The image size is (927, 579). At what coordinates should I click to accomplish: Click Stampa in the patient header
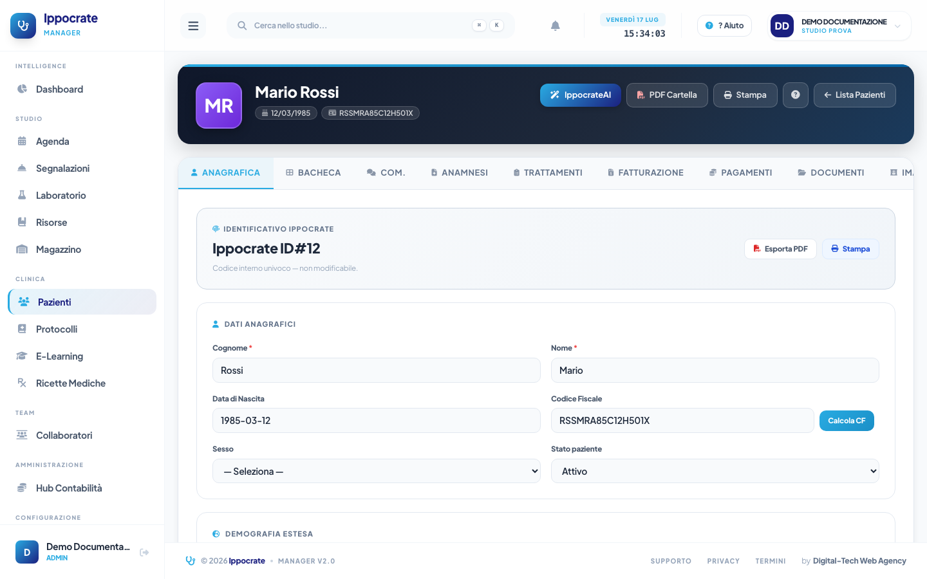[x=745, y=95]
